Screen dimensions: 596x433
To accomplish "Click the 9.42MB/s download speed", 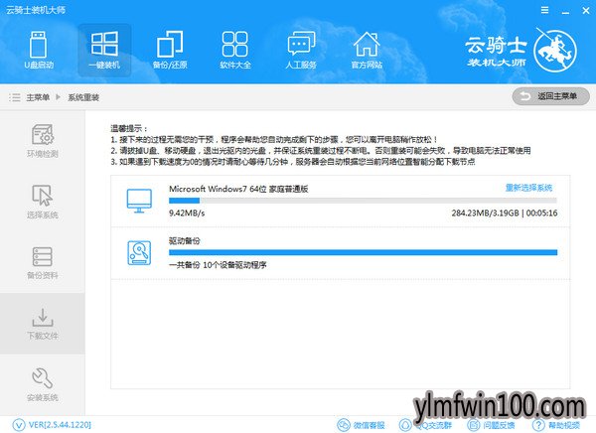I will [x=187, y=213].
